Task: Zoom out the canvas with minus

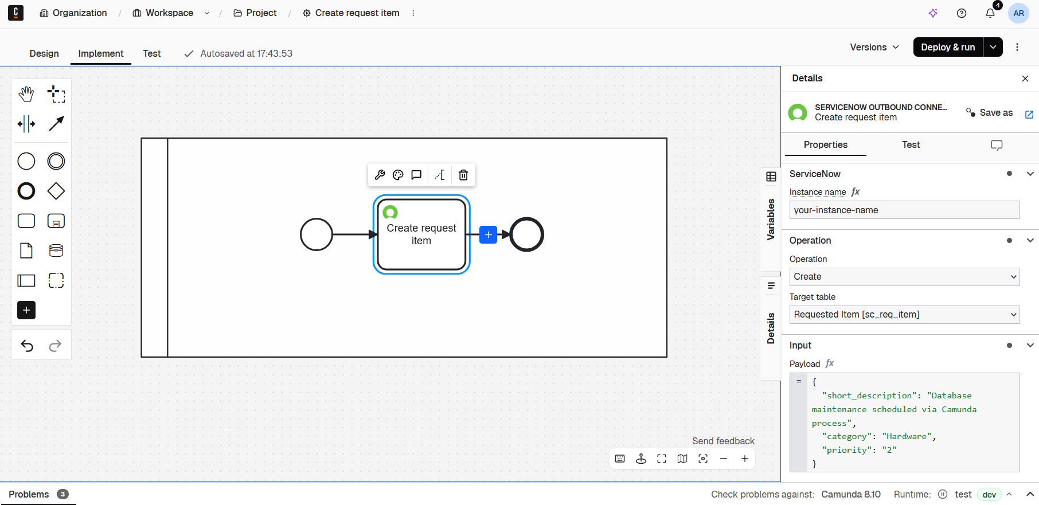Action: click(x=724, y=459)
